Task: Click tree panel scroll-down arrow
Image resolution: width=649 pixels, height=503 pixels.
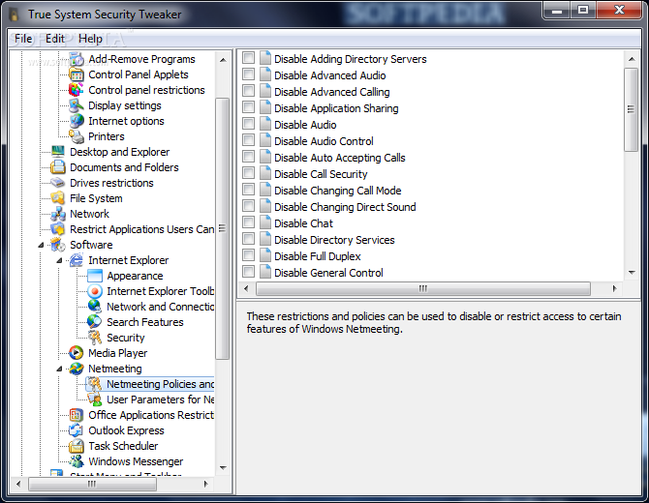Action: tap(223, 468)
